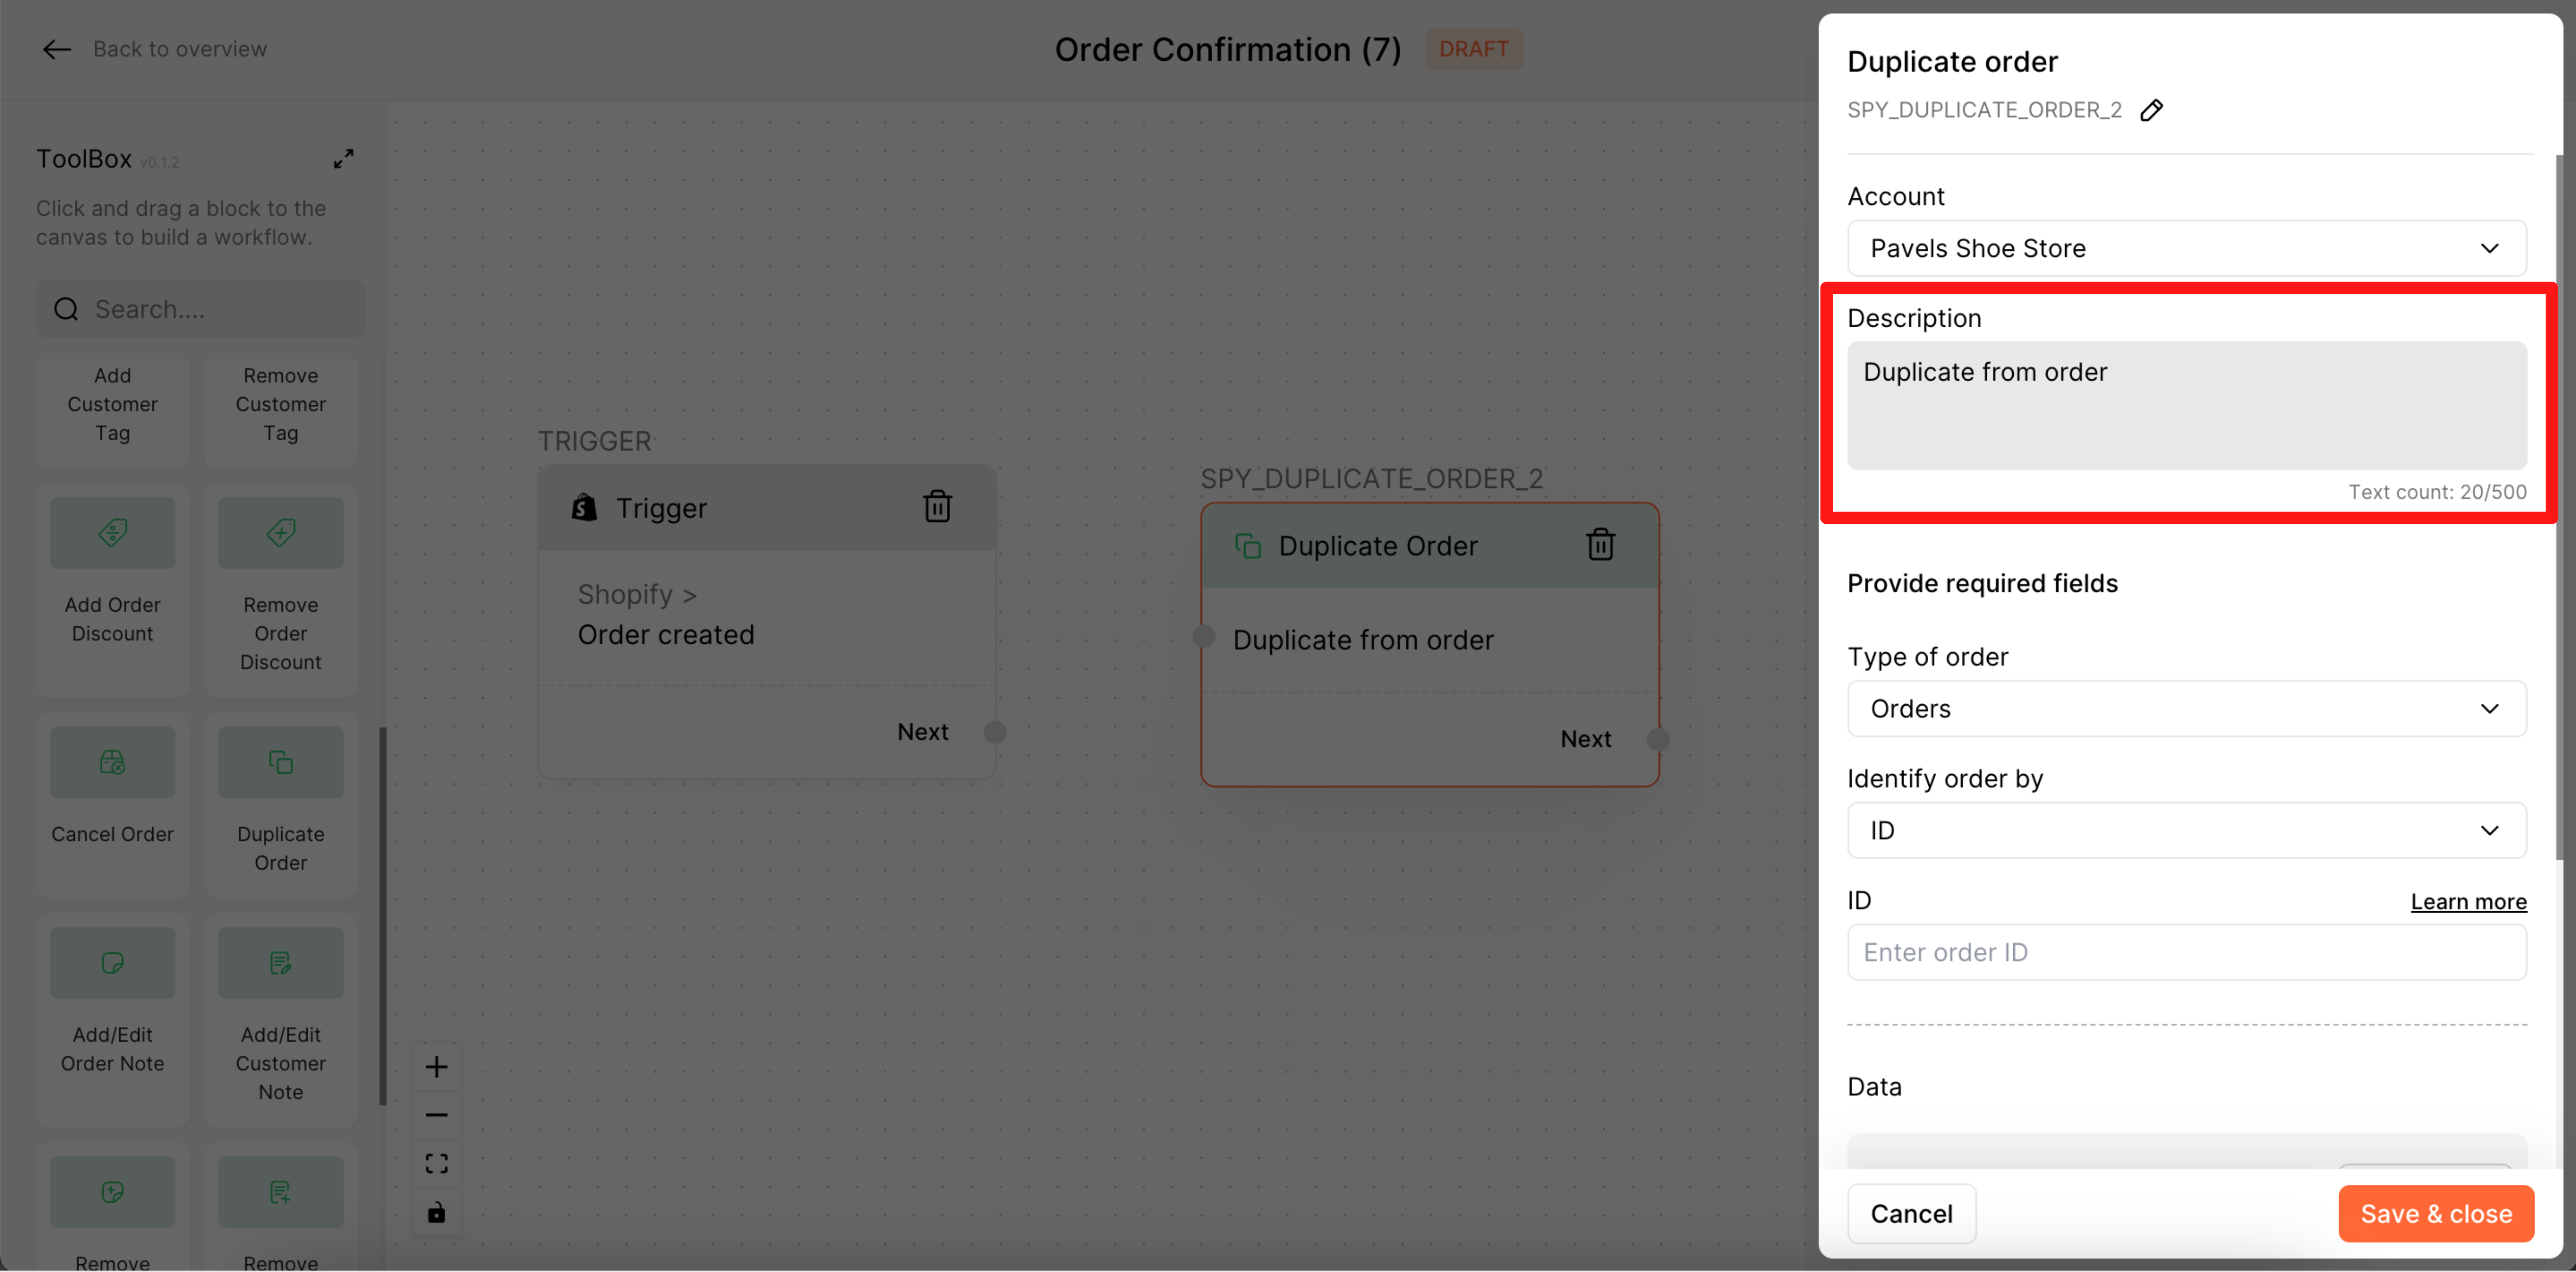Click the Save & close button
The width and height of the screenshot is (2576, 1272).
pos(2435,1213)
